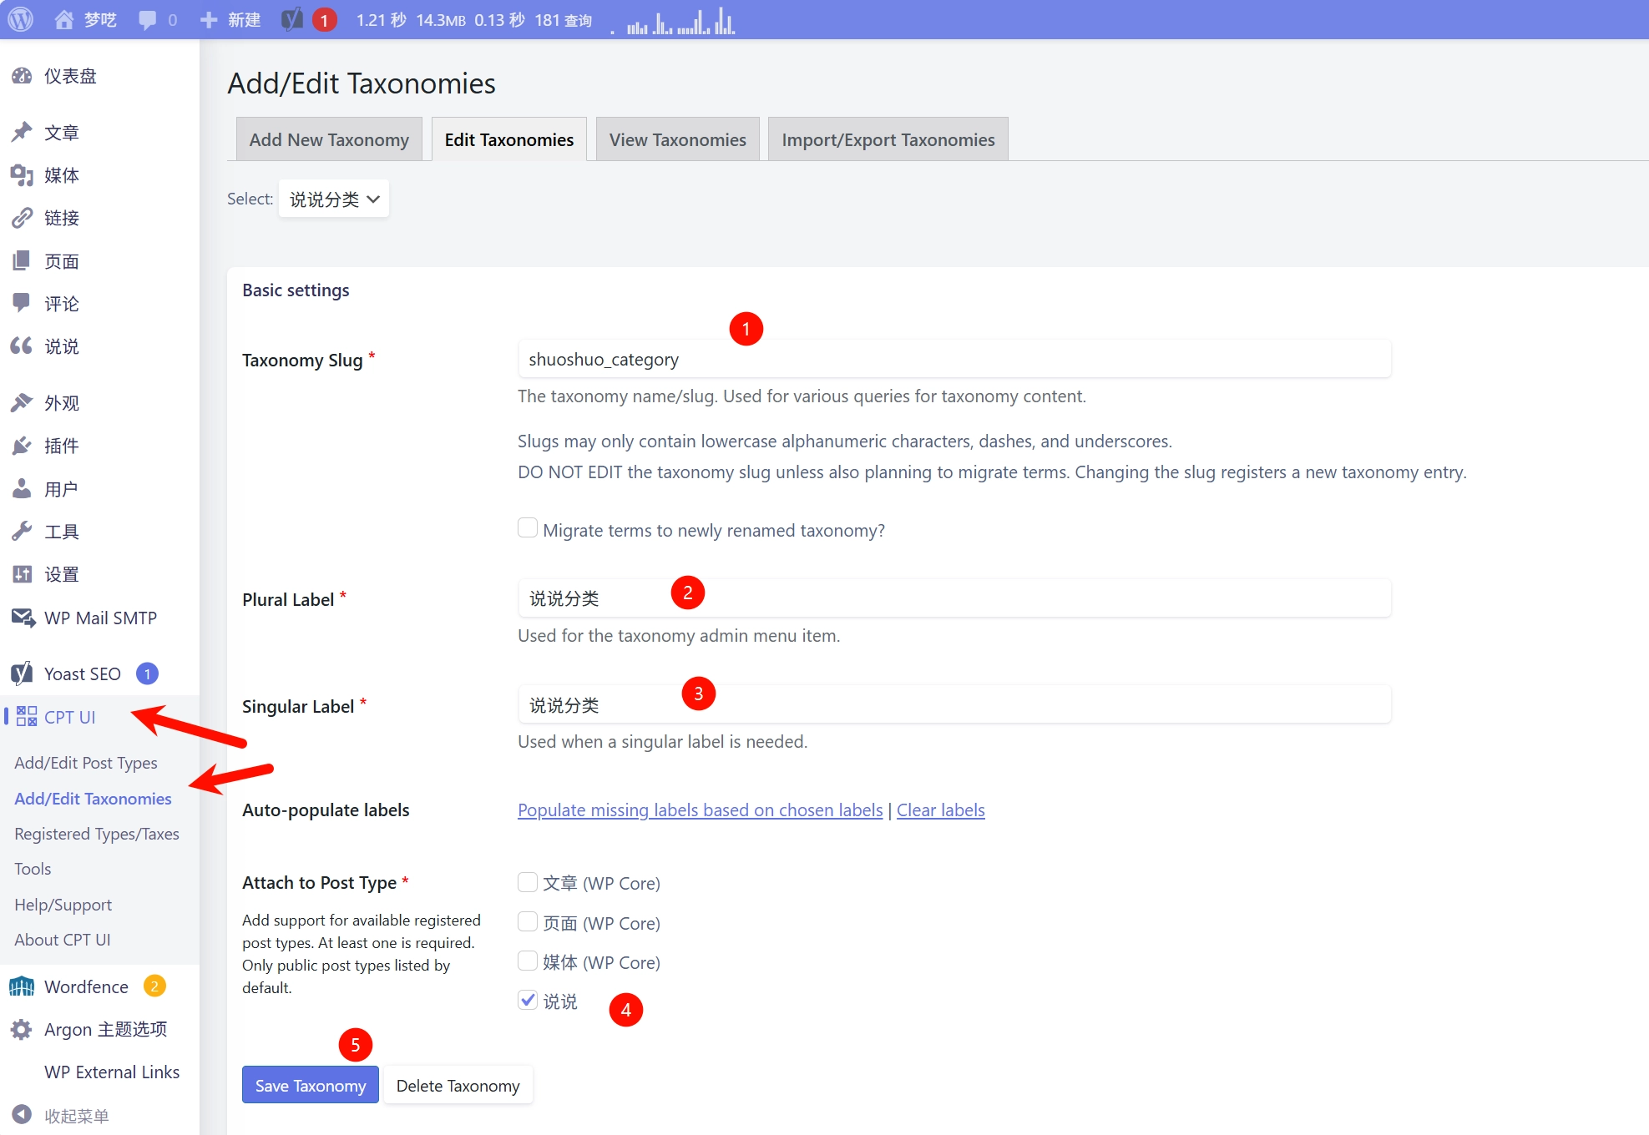Open Yoast SEO sidebar icon
The height and width of the screenshot is (1135, 1649).
22,673
